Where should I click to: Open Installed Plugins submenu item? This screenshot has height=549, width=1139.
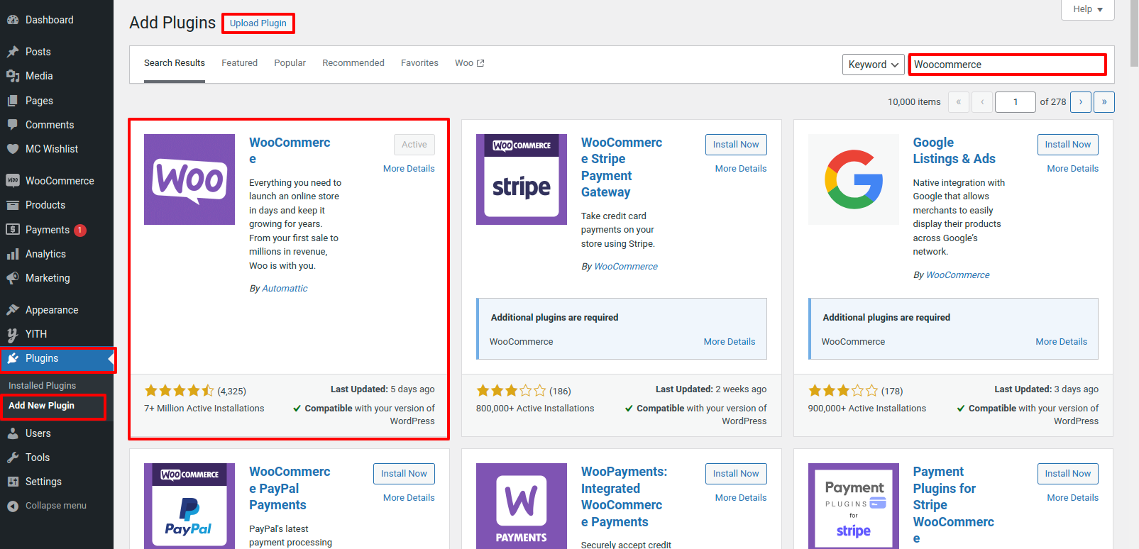(43, 386)
